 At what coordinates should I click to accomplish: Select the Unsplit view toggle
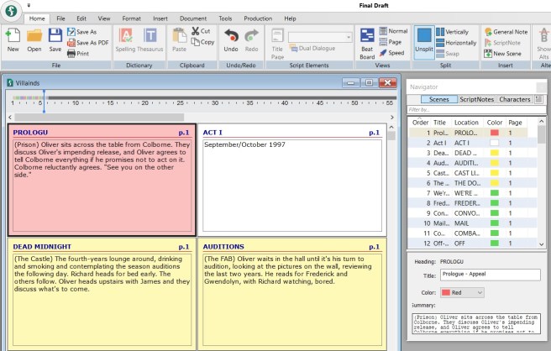(x=424, y=39)
